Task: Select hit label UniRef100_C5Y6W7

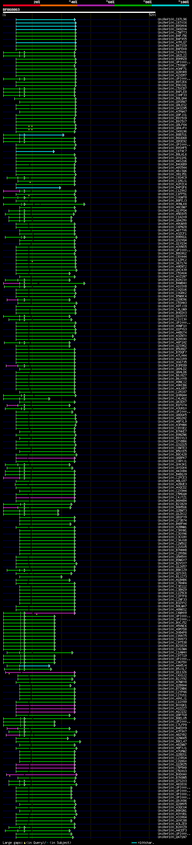Action: click(x=172, y=66)
